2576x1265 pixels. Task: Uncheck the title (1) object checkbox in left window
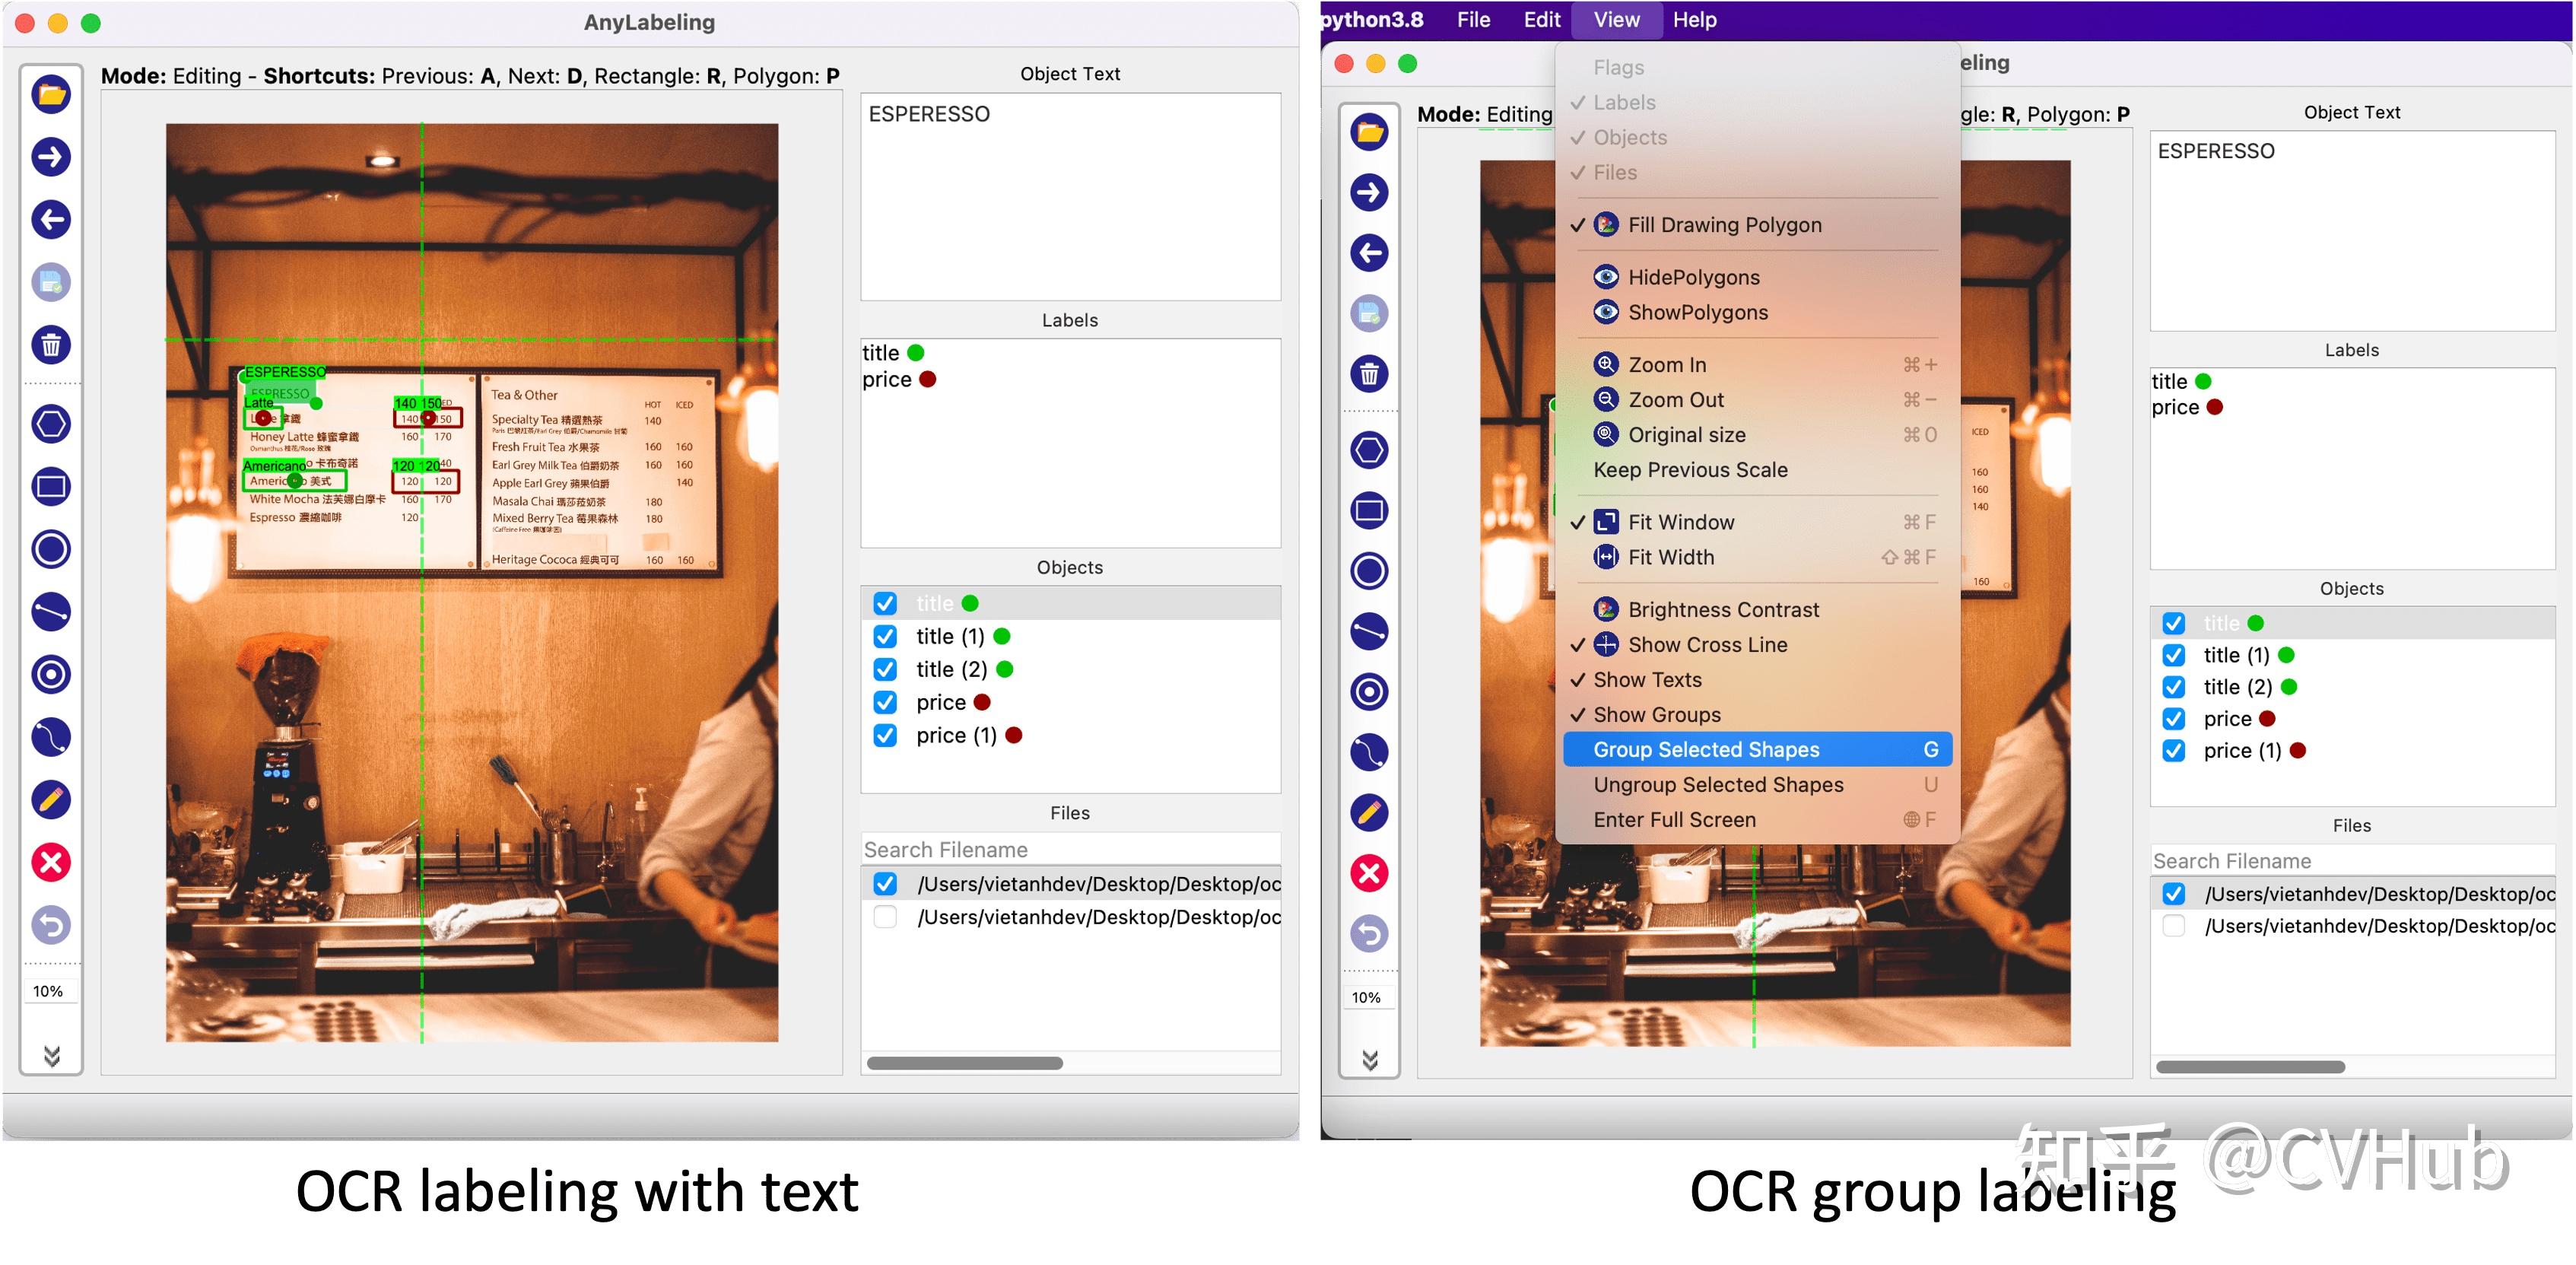885,637
